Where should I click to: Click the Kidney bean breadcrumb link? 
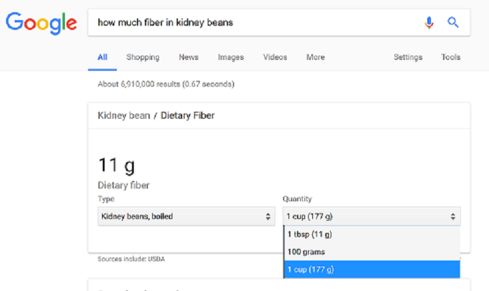click(124, 116)
